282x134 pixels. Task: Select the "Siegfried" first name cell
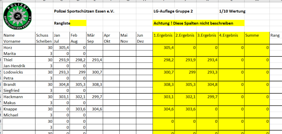click(x=19, y=90)
